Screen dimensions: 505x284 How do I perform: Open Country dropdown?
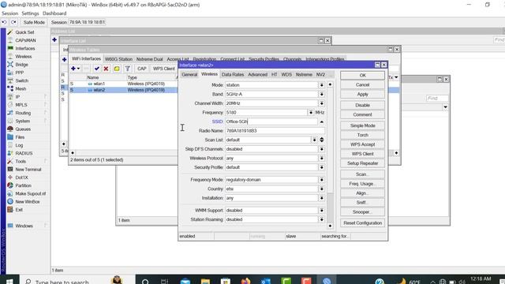[321, 189]
